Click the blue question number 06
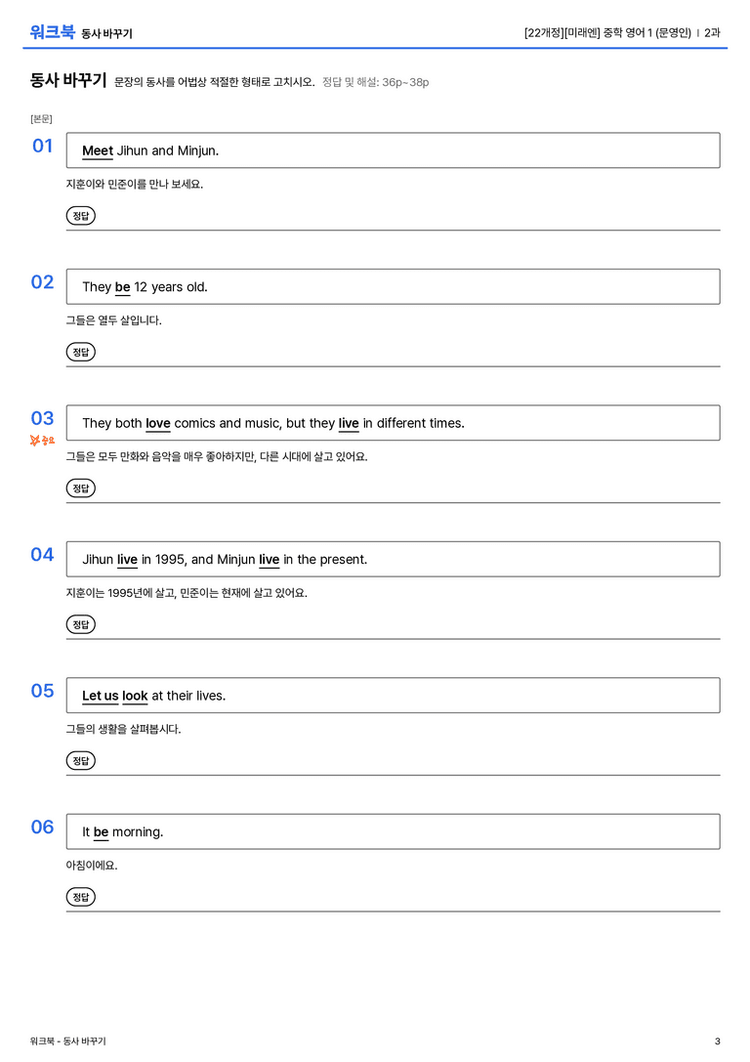This screenshot has height=1062, width=750. click(x=42, y=827)
